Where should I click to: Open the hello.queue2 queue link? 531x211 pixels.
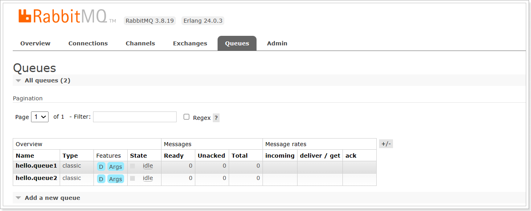point(37,178)
